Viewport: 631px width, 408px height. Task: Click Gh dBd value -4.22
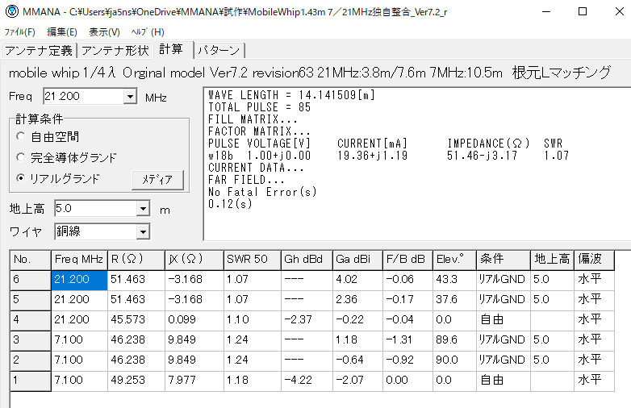point(307,381)
